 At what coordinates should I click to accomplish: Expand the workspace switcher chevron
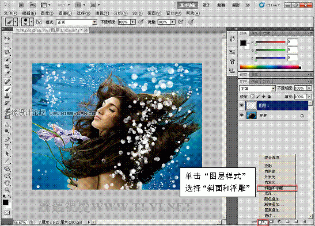click(x=248, y=5)
